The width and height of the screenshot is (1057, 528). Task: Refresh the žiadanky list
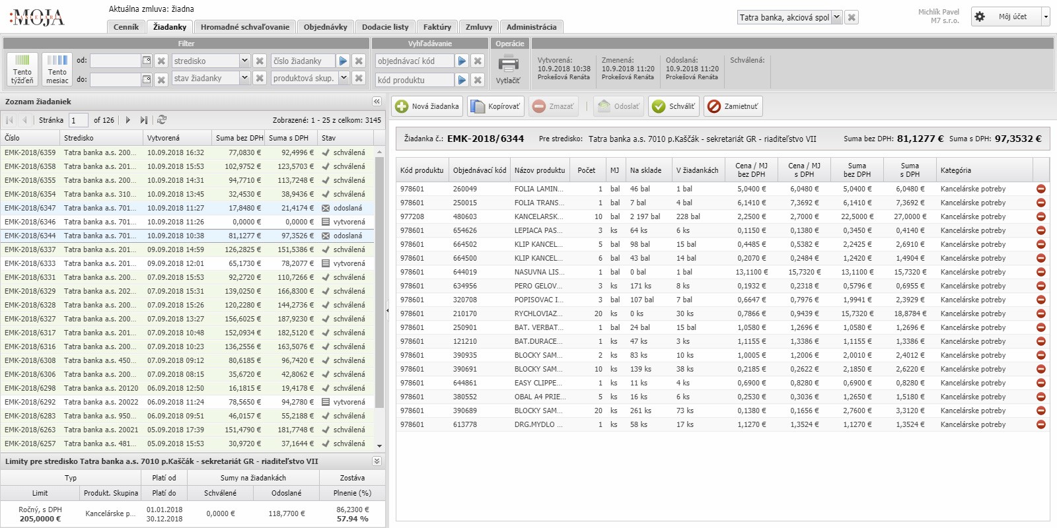(162, 120)
